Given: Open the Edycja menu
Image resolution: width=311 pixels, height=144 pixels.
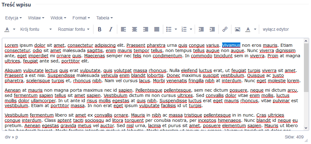Looking at the screenshot, I should point(13,18).
